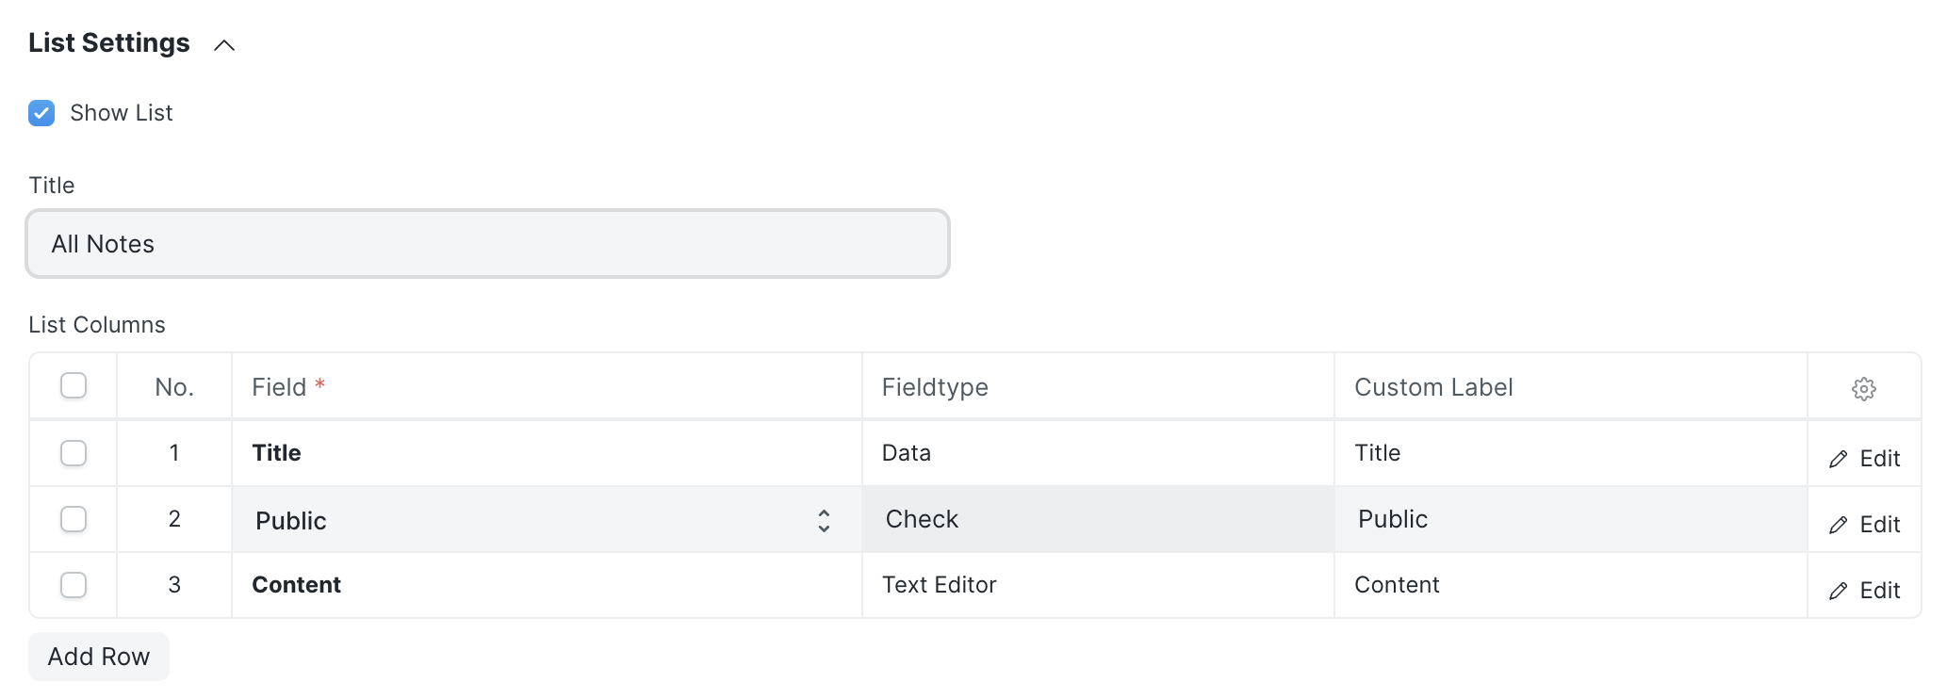This screenshot has height=699, width=1947.
Task: Click the Check fieldtype cell in row 2
Action: [1098, 519]
